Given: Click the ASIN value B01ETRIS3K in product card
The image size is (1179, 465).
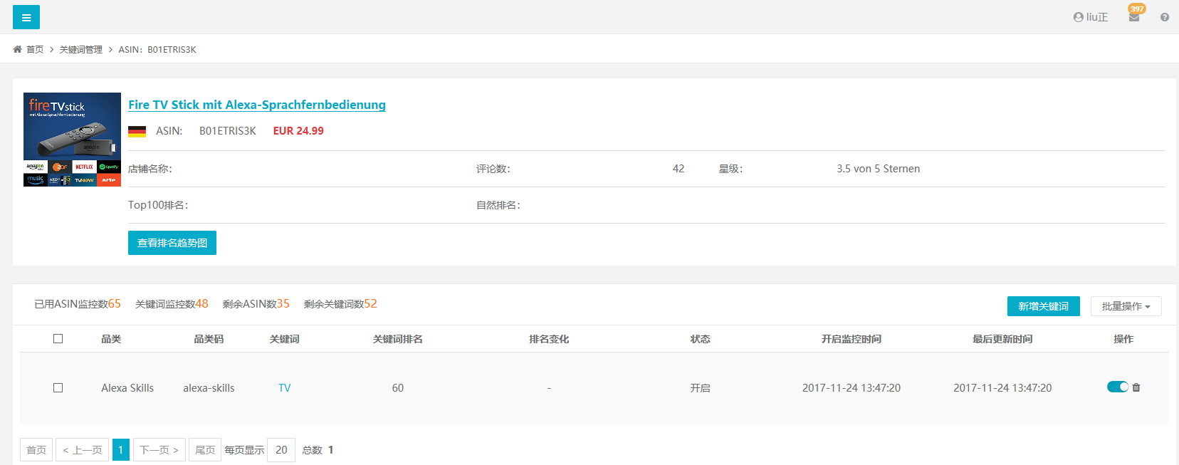Looking at the screenshot, I should [228, 131].
